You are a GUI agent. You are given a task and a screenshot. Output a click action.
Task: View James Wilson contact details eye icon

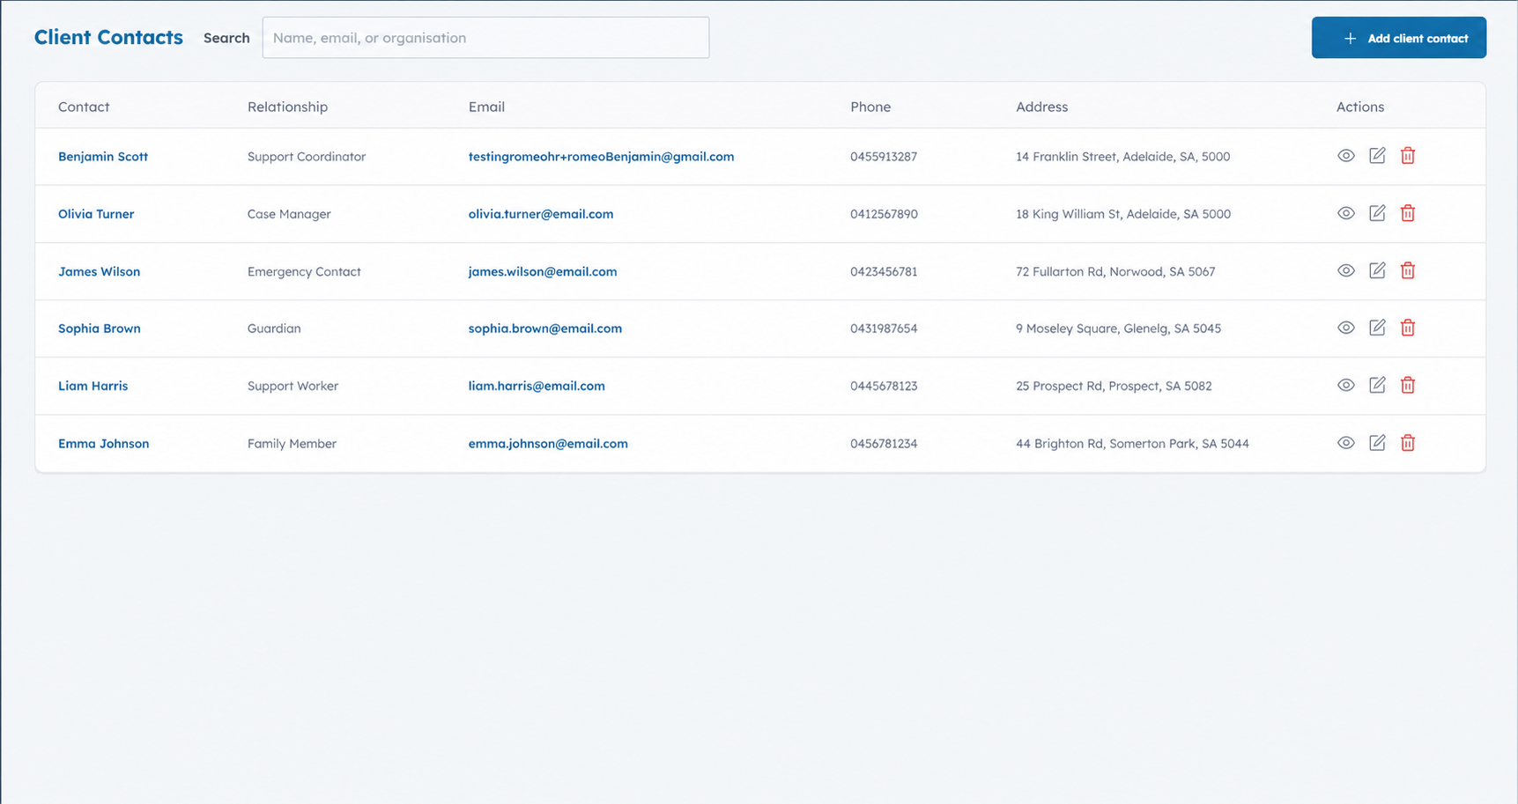click(x=1345, y=270)
